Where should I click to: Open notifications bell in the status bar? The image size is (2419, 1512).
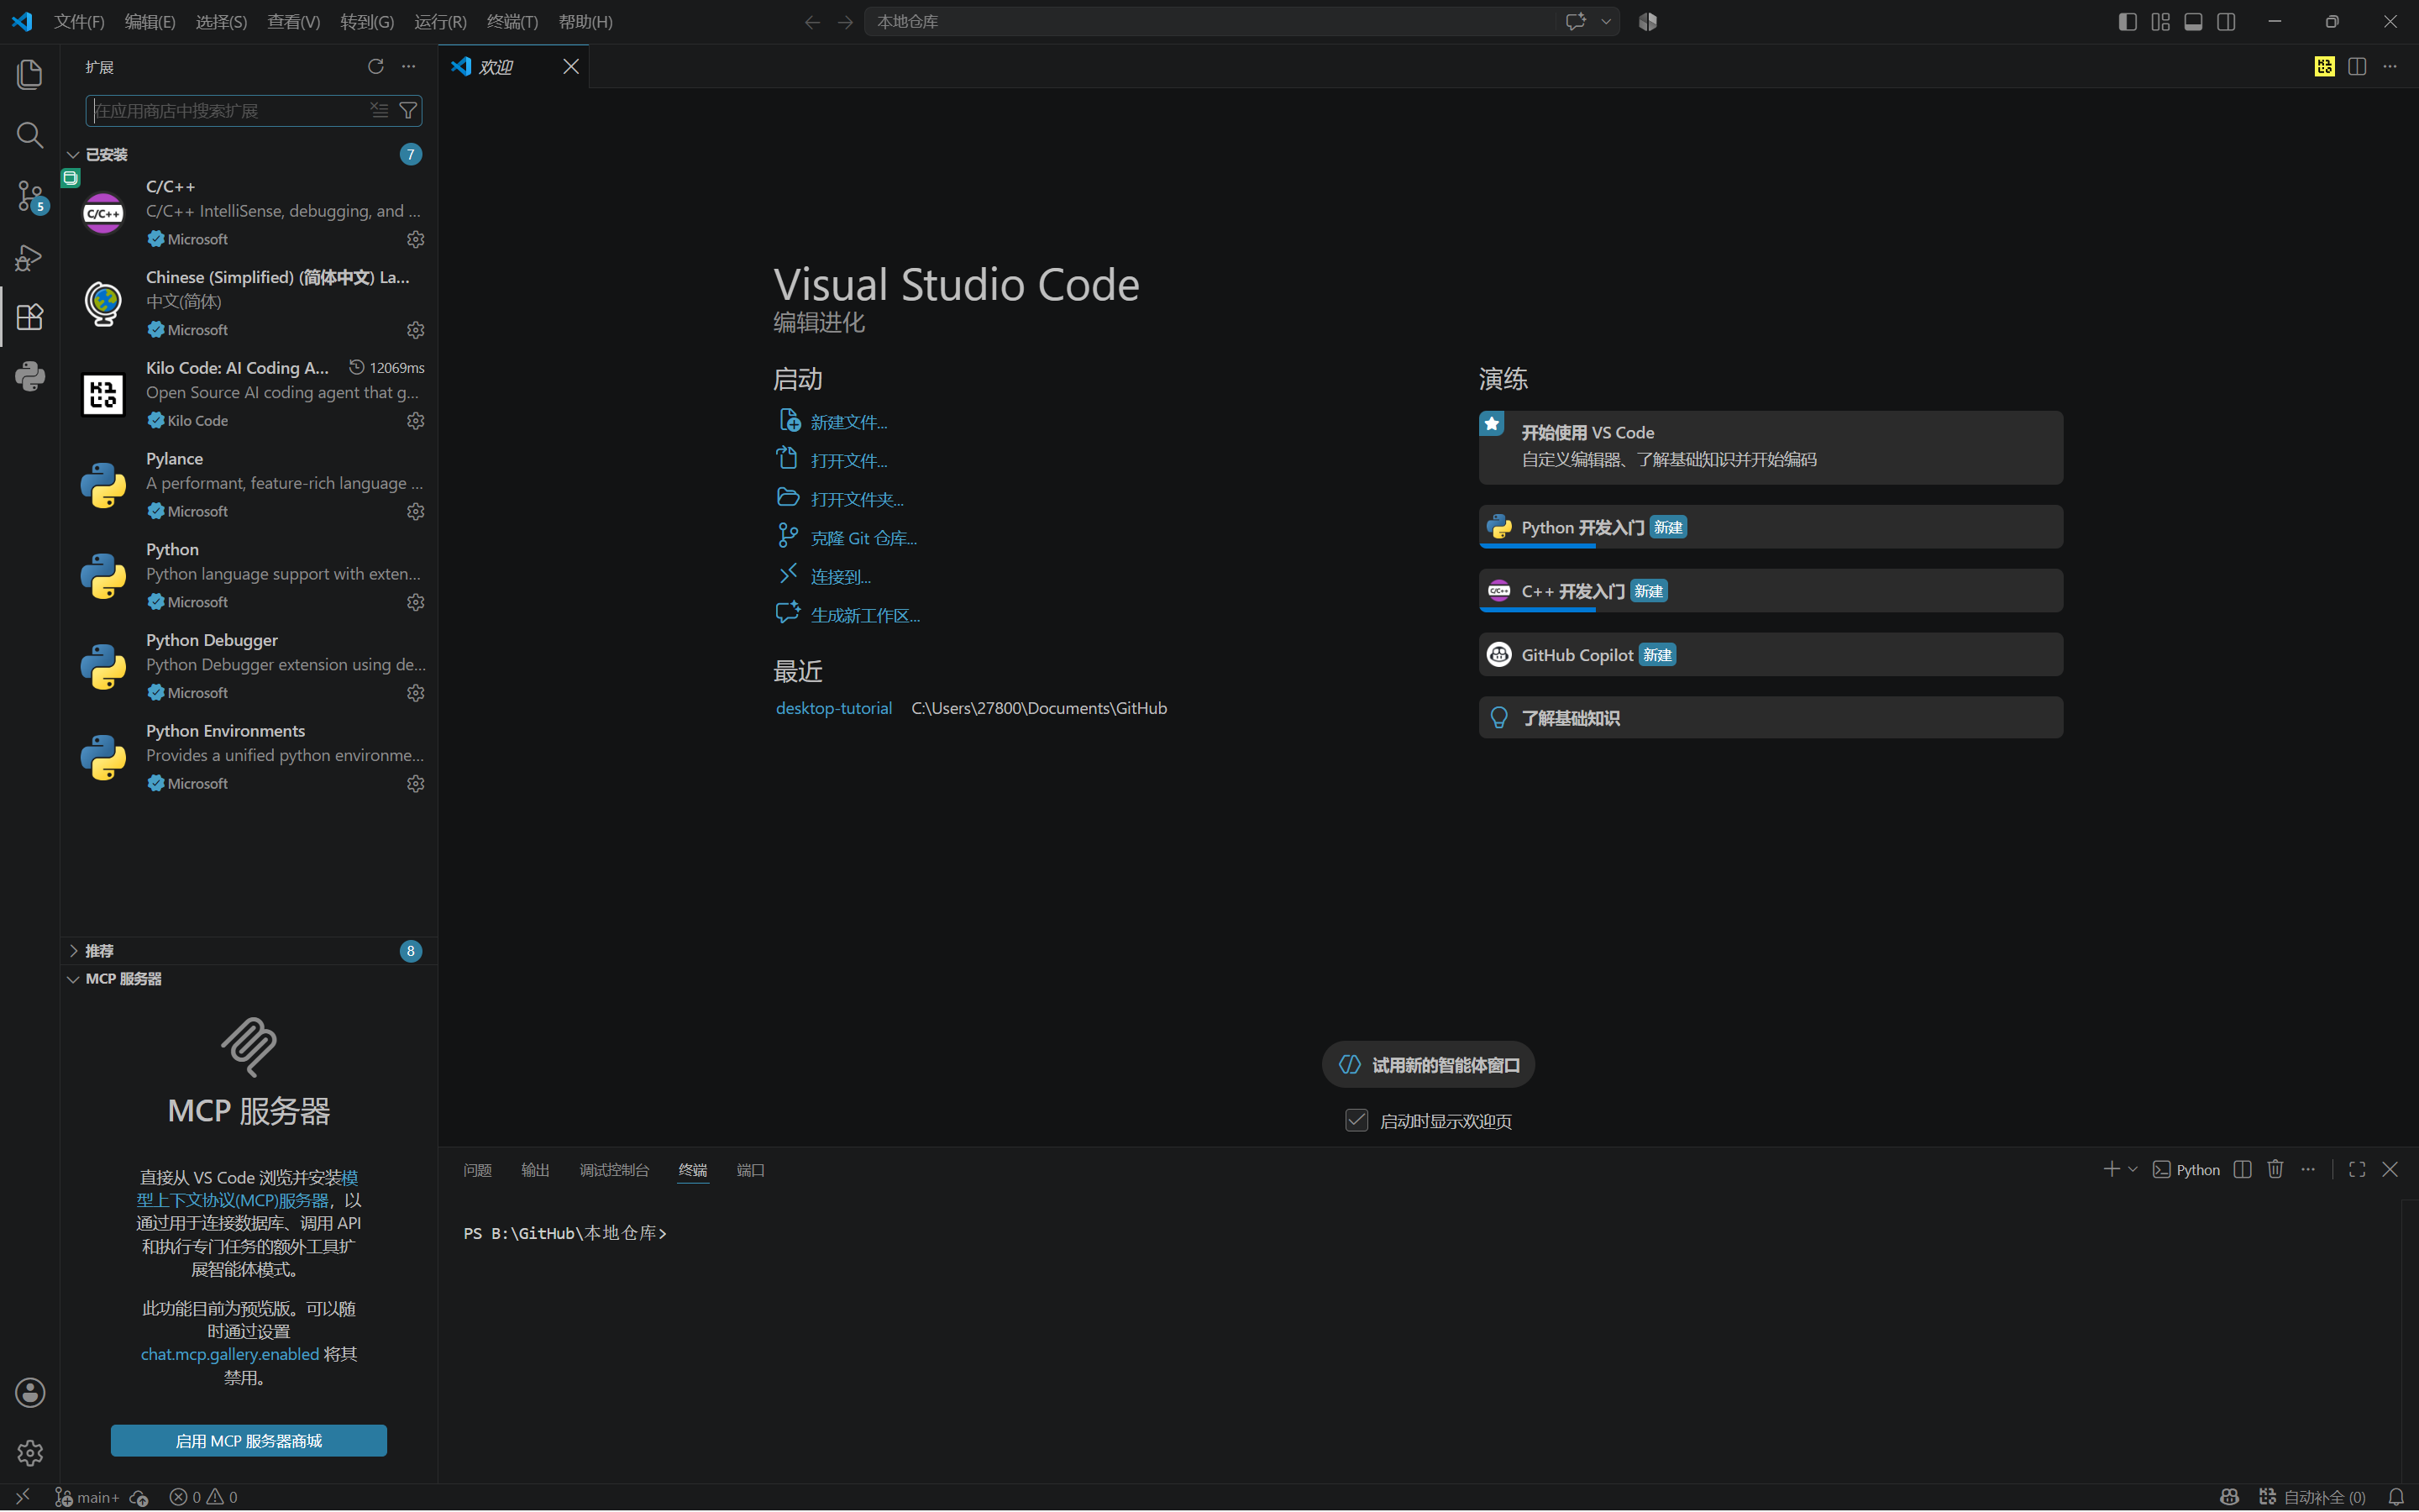pyautogui.click(x=2396, y=1497)
